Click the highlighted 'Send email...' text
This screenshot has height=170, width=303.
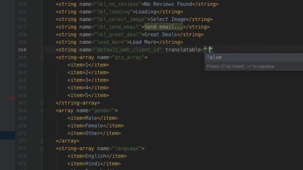point(163,27)
